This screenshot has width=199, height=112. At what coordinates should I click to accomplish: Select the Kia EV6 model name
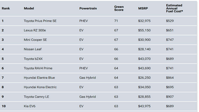click(x=30, y=106)
